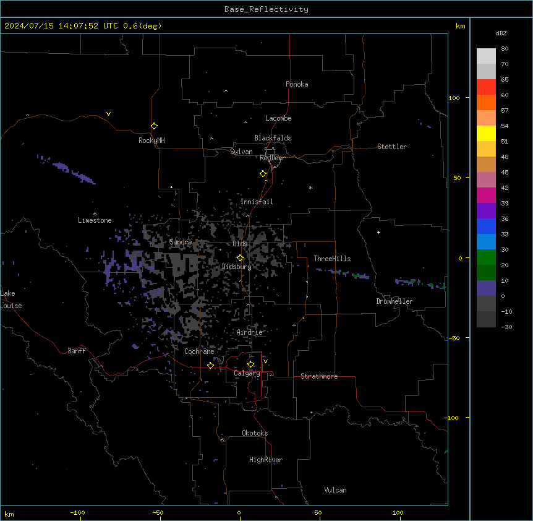533x521 pixels.
Task: Click the yellow diamond marker above RockyMH
Action: coord(155,126)
